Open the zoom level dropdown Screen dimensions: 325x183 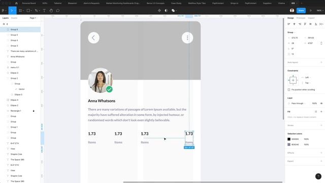tap(320, 10)
